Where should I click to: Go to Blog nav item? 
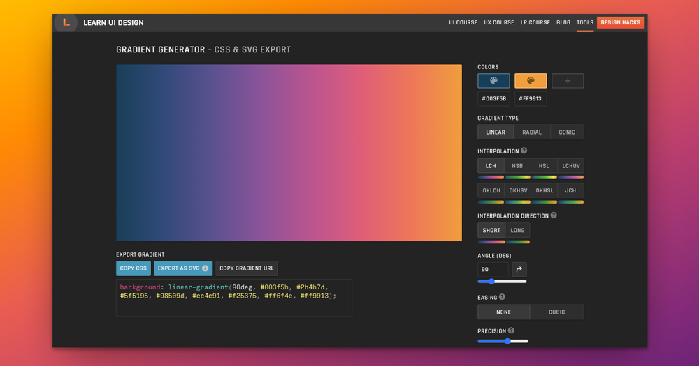(563, 22)
